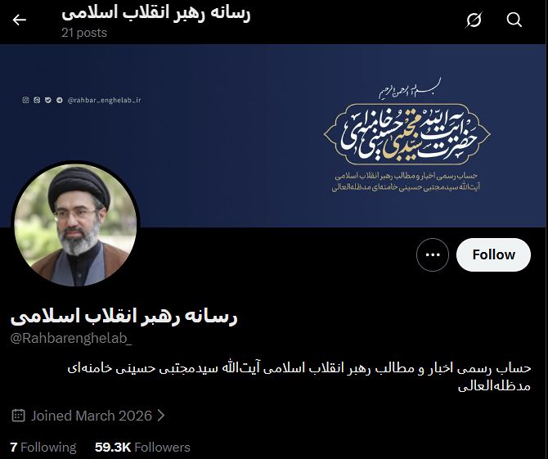Open the profile avatar photo
548x459 pixels.
click(x=75, y=225)
